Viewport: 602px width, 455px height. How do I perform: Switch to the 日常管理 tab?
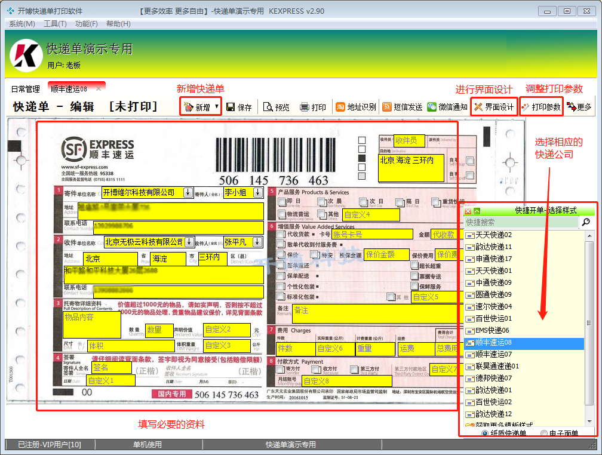coord(25,89)
